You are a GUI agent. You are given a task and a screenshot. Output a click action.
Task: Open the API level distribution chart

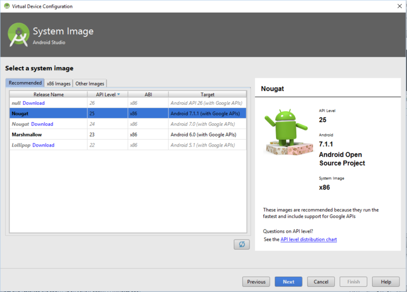click(308, 240)
